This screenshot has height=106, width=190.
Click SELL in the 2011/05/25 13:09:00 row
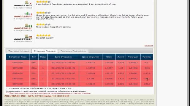click(x=34, y=84)
